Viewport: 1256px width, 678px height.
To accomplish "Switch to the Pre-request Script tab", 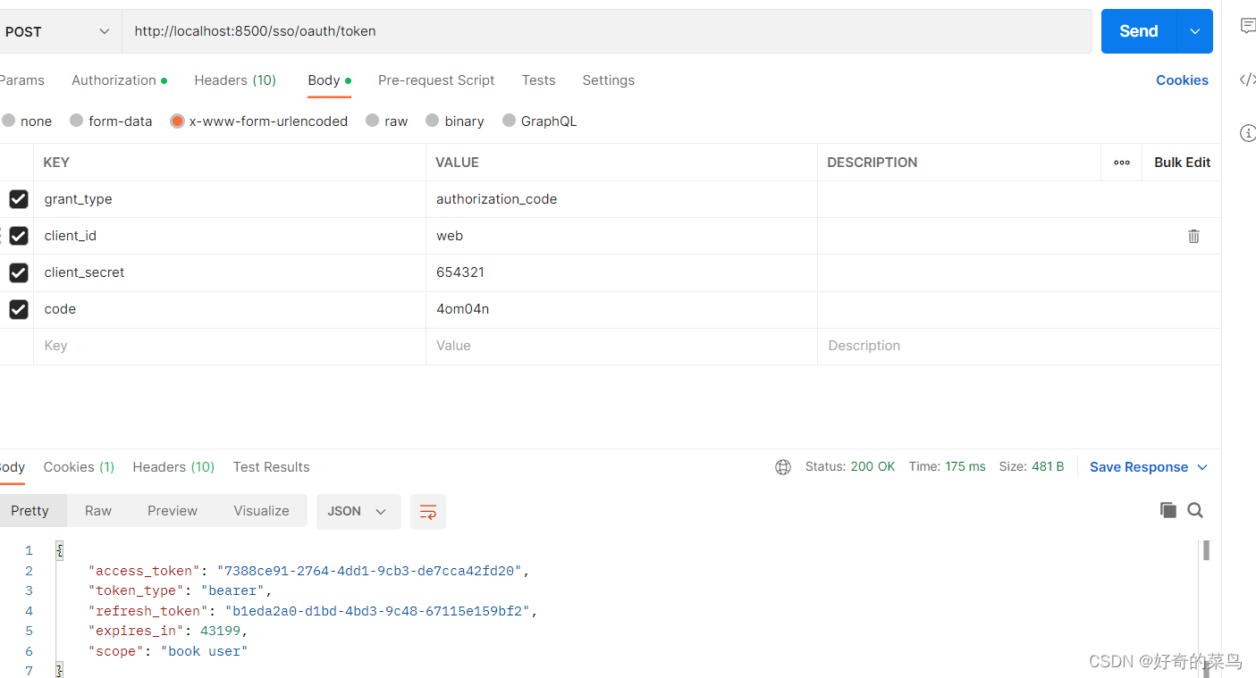I will (x=436, y=80).
